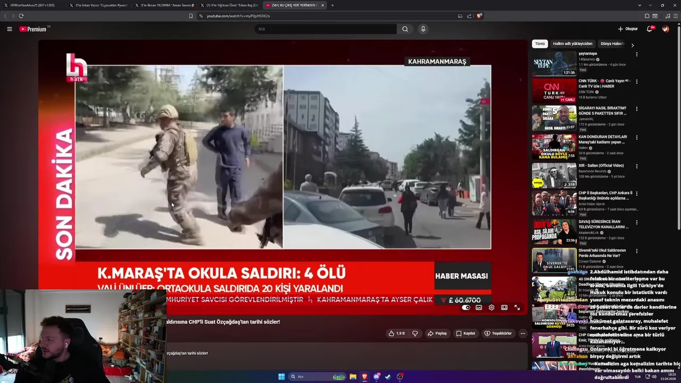This screenshot has width=681, height=383.
Task: Open şeytantepe video thumbnail
Action: (x=554, y=63)
